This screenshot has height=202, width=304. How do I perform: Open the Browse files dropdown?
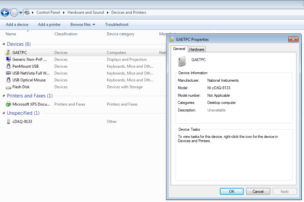[83, 25]
